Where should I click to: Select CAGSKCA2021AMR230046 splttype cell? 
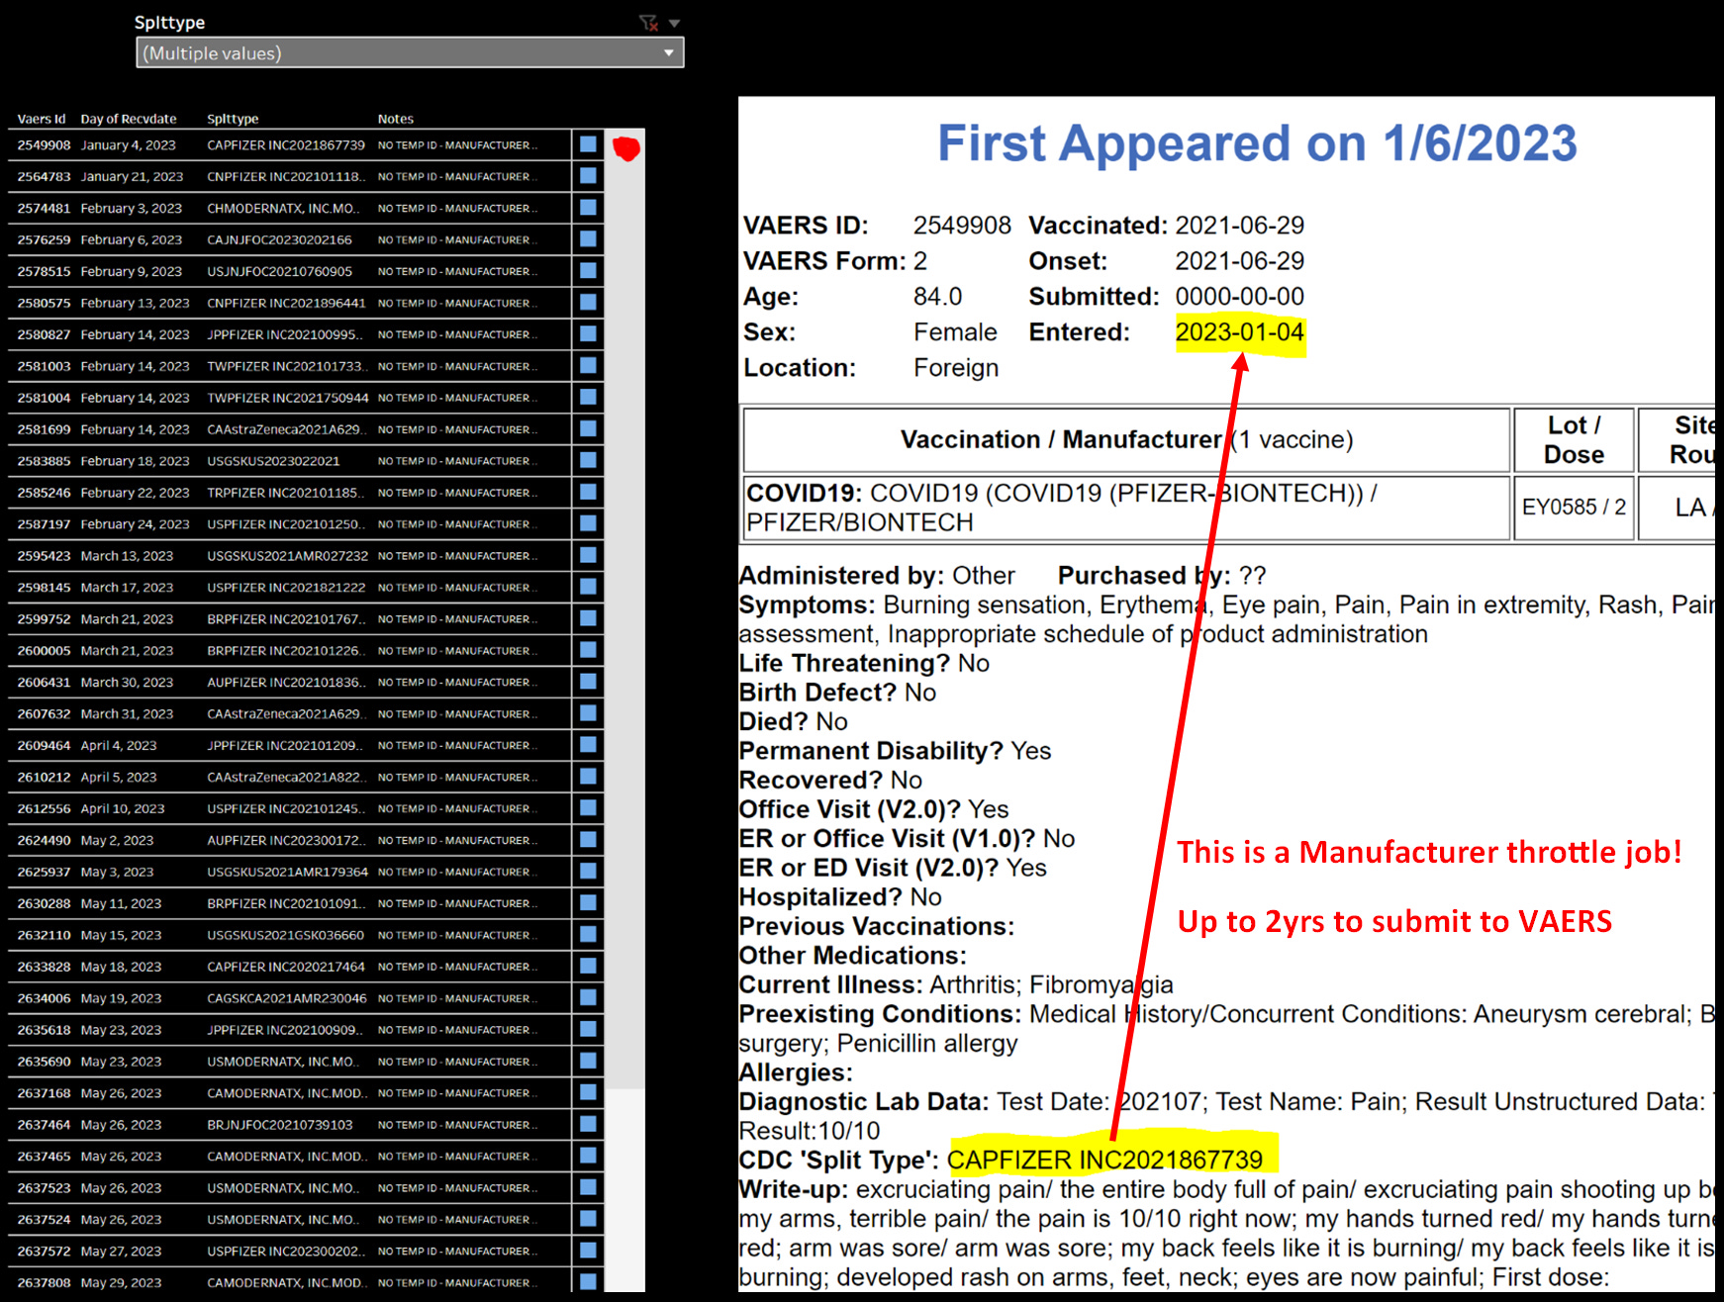(287, 999)
